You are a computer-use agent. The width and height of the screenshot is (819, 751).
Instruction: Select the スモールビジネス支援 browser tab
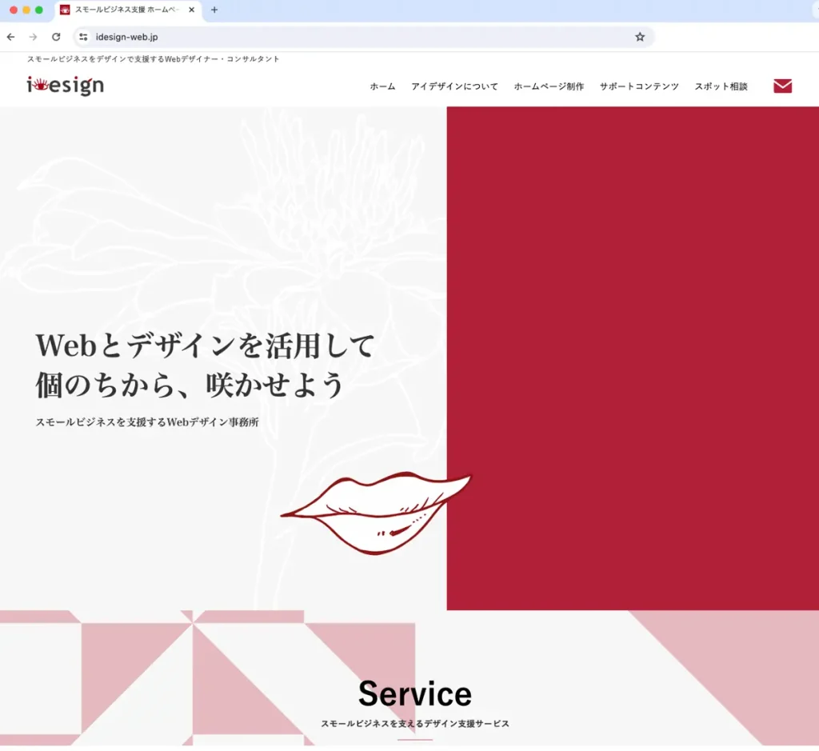(124, 10)
